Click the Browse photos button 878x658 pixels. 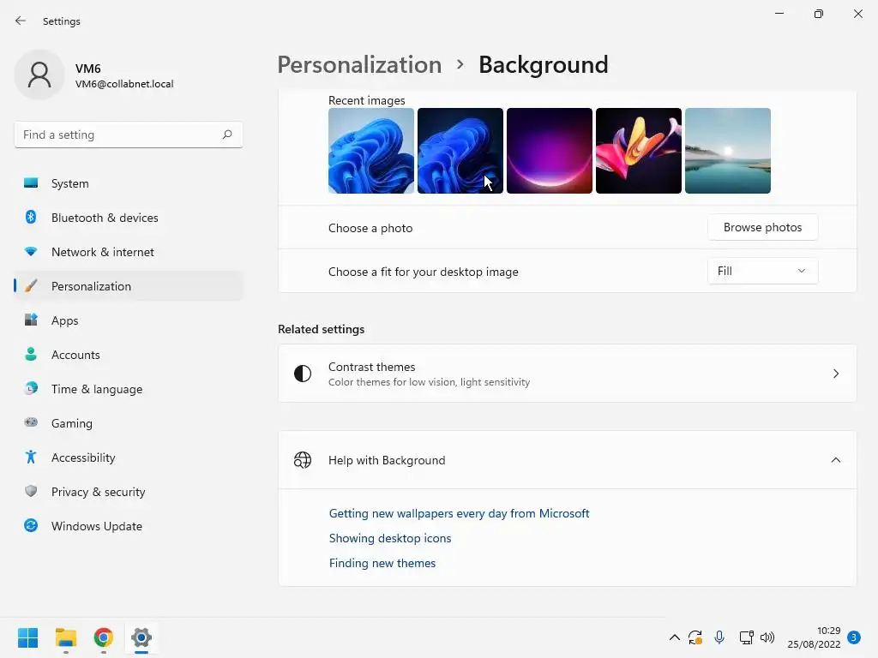click(x=762, y=227)
